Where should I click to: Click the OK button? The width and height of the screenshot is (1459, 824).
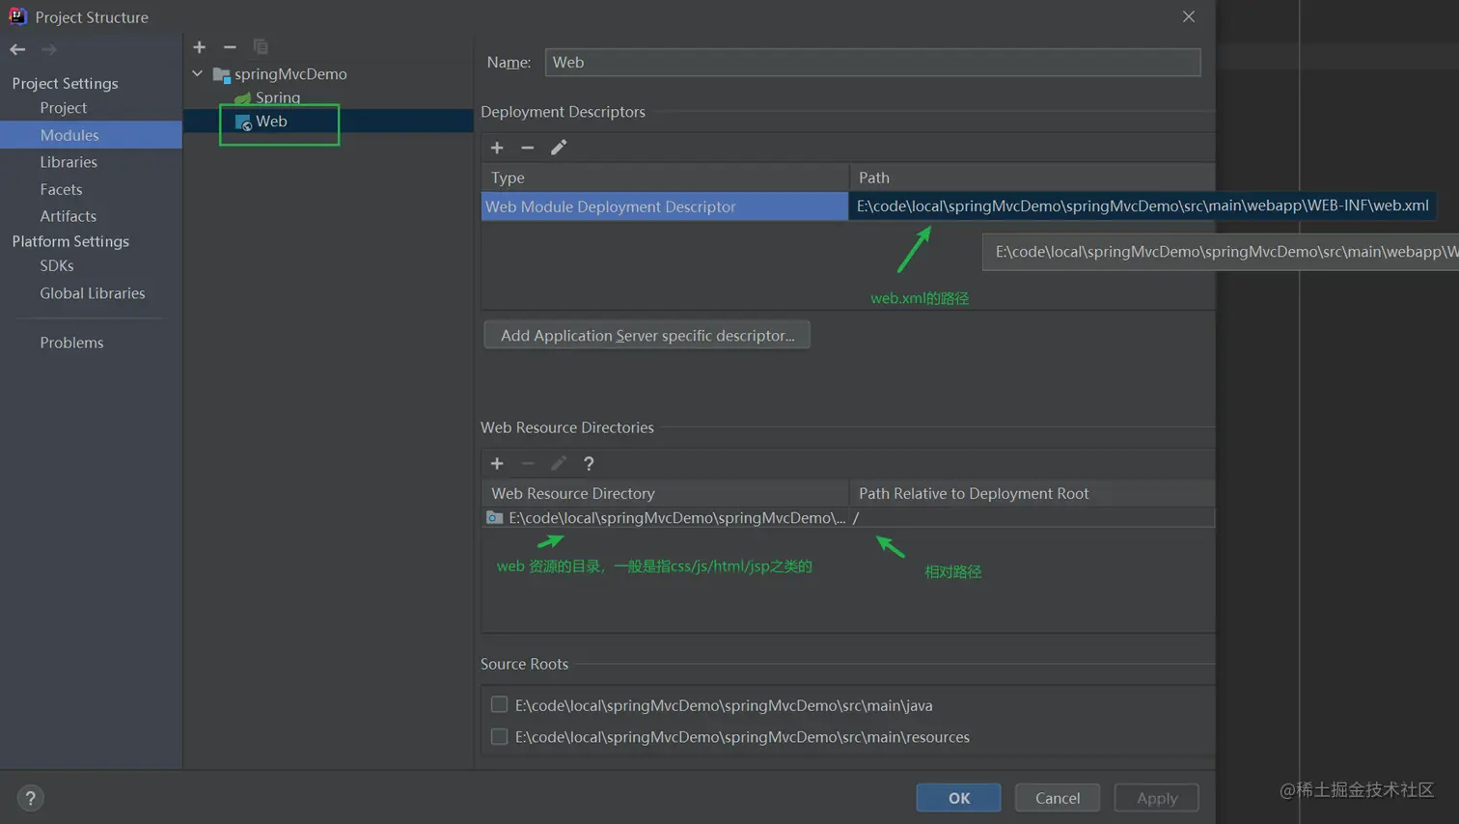pos(958,798)
